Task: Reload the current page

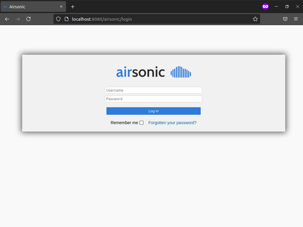Action: tap(28, 19)
